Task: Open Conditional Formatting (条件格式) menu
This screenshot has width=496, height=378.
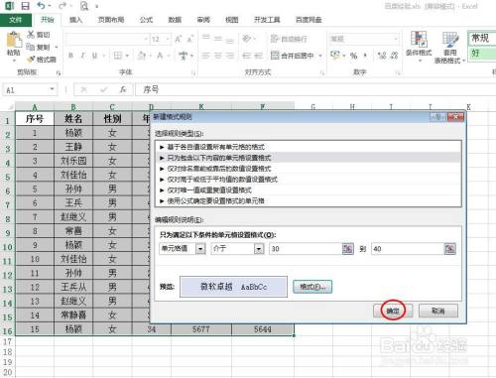Action: click(419, 46)
